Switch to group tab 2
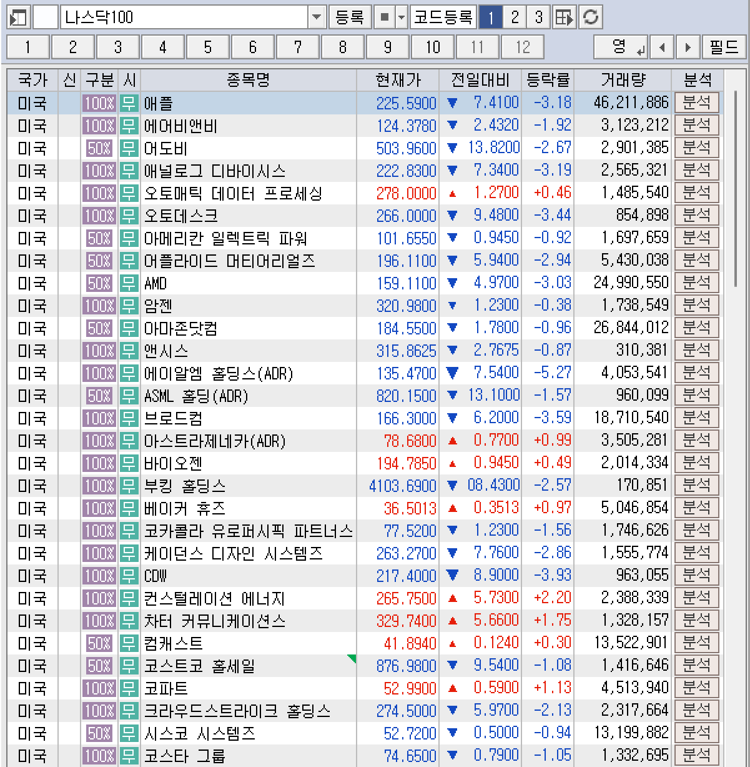 click(73, 47)
